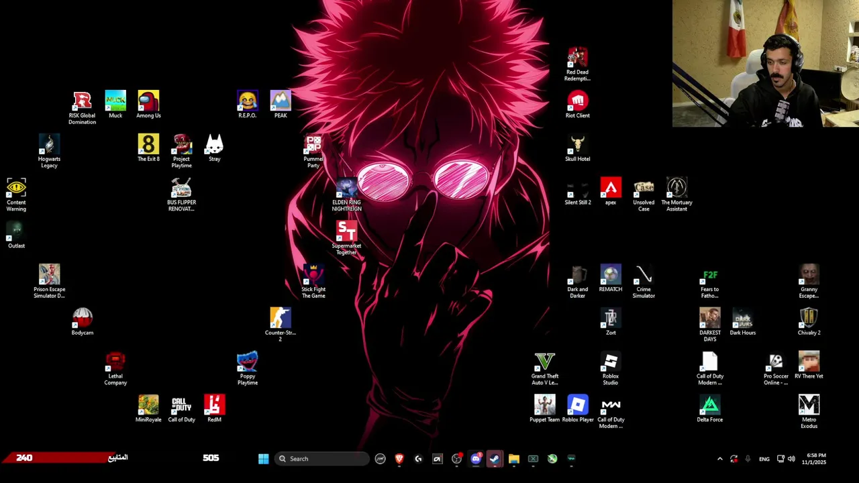Click the Dark Hours shortcut
Screen dimensions: 859x483
(x=742, y=322)
